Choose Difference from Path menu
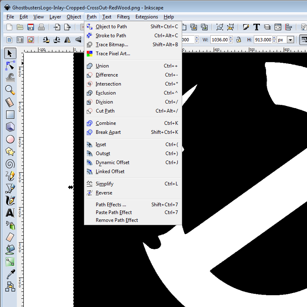Viewport: 307px width, 307px height. tap(133, 75)
